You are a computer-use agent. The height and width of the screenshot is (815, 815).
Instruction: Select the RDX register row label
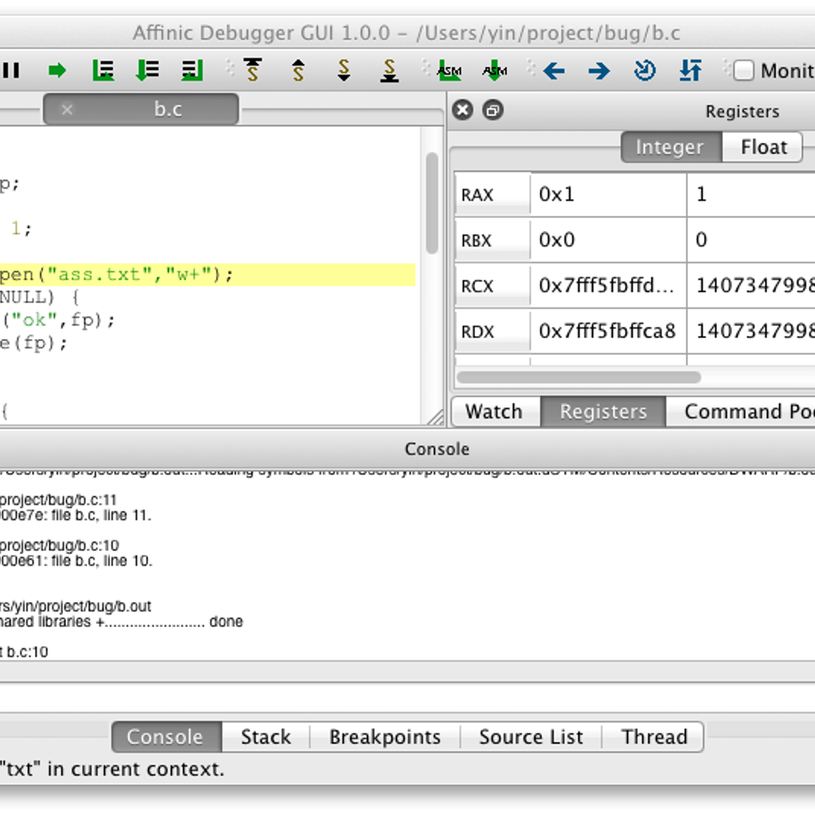click(x=492, y=332)
